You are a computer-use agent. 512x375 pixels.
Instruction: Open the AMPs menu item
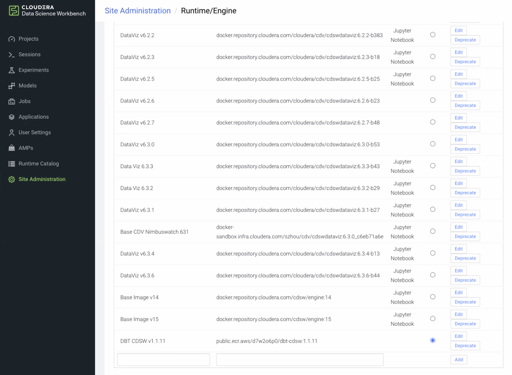click(x=26, y=148)
